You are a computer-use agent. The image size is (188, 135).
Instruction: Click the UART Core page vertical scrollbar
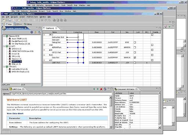[x=111, y=112]
